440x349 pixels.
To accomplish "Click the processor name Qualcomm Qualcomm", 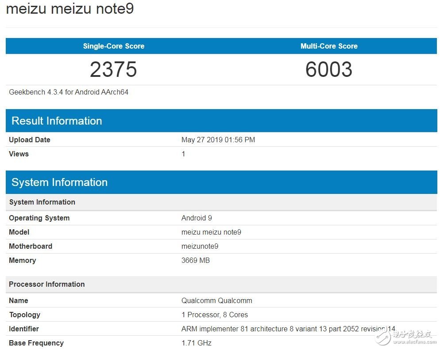I will [217, 300].
